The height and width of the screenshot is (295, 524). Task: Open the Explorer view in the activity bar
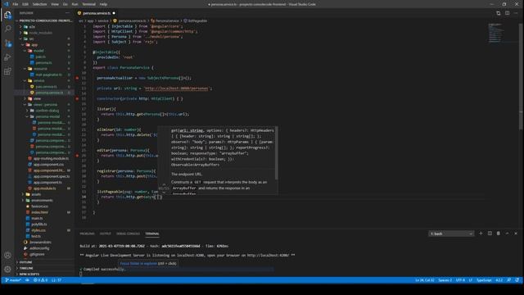coord(7,15)
